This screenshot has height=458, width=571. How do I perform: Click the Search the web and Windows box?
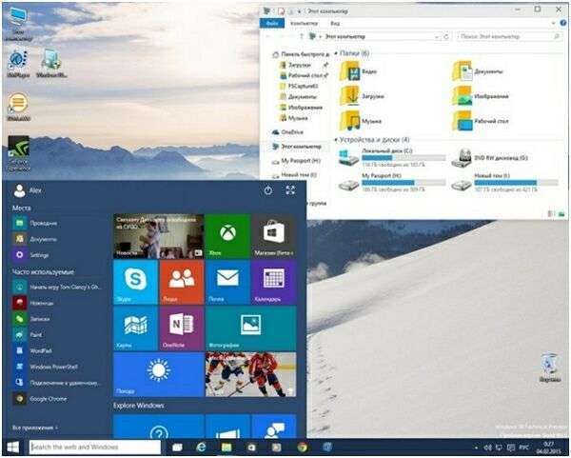point(94,448)
